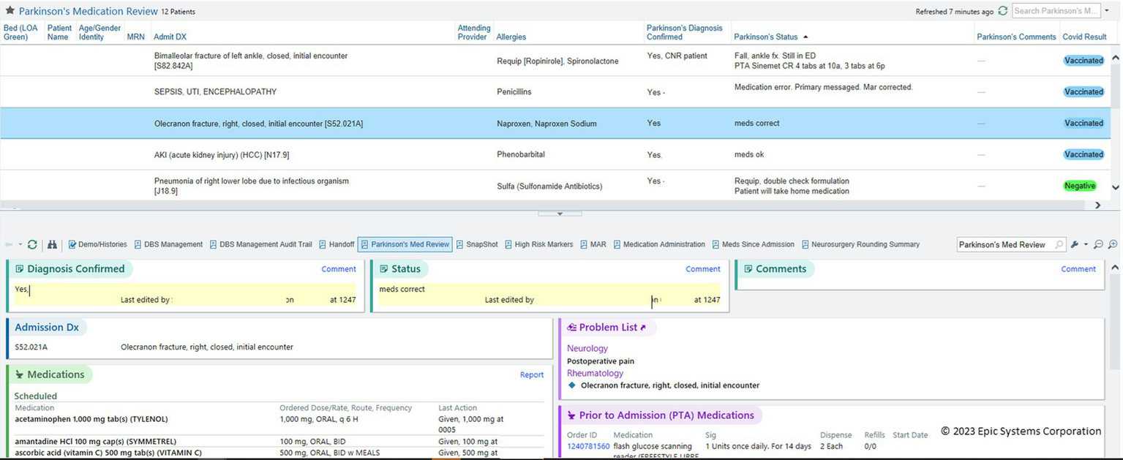Viewport: 1123px width, 460px height.
Task: Refresh the patient list with green arrows icon
Action: click(x=1002, y=11)
